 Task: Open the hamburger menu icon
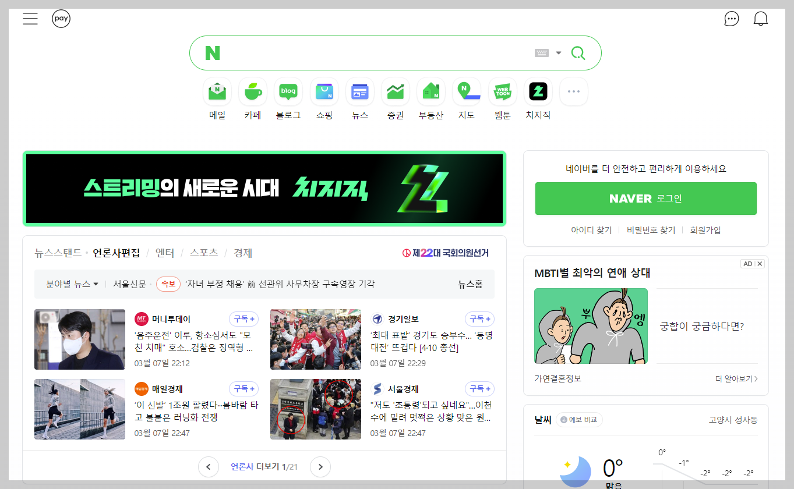click(x=30, y=19)
